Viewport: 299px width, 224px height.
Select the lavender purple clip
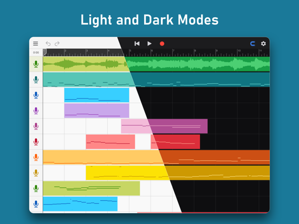coord(96,111)
